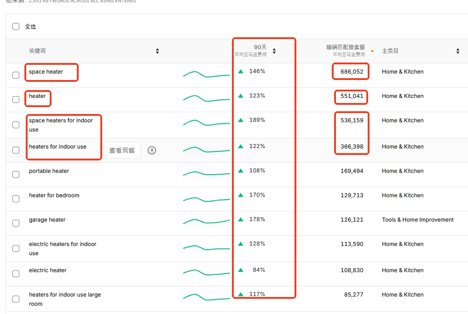
Task: Tick the electric heater checkbox
Action: tap(16, 274)
